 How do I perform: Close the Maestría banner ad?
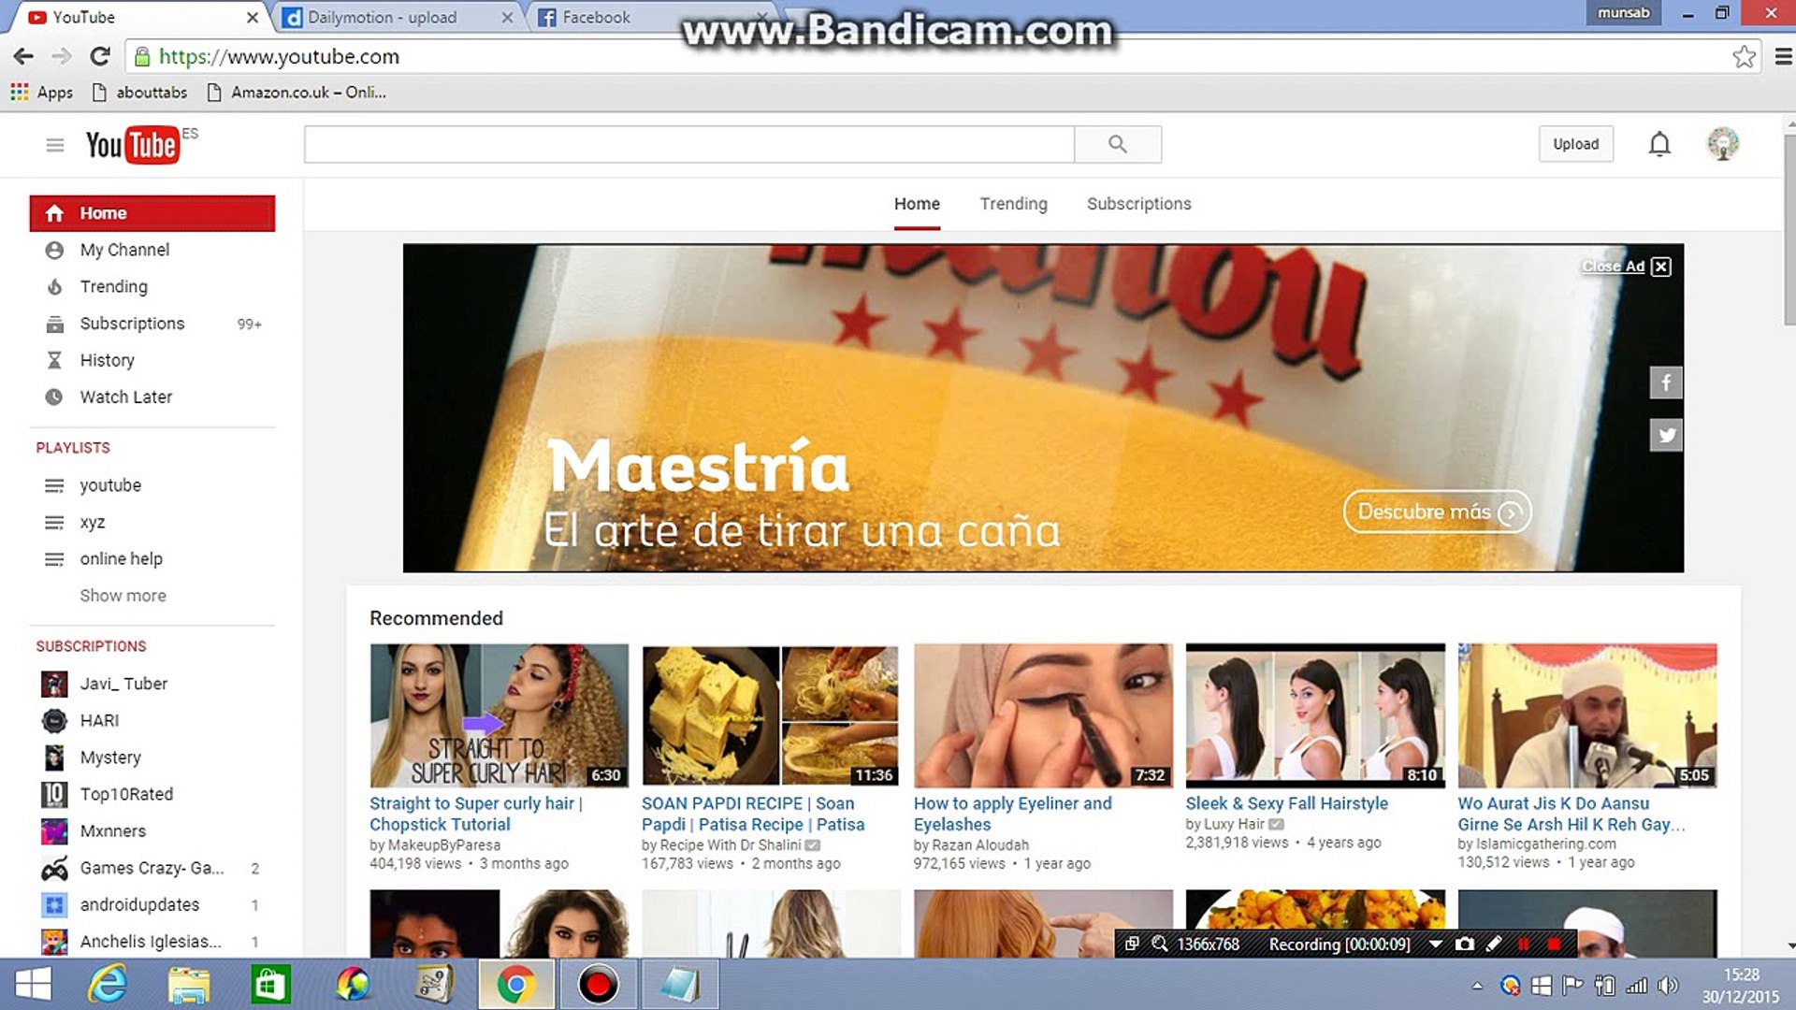tap(1660, 267)
